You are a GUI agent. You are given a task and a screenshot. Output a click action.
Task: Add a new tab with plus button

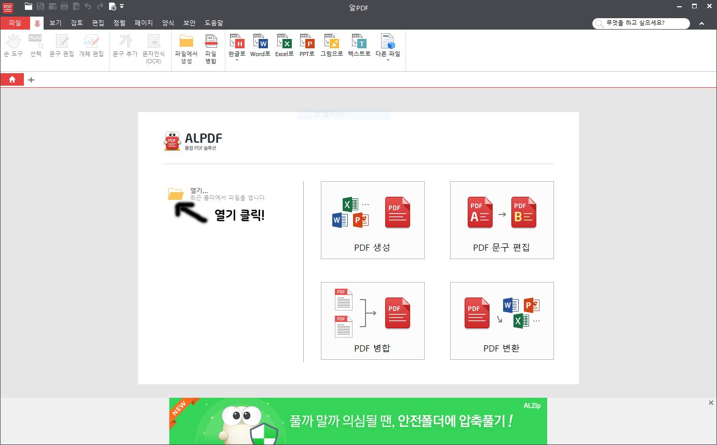coord(31,80)
